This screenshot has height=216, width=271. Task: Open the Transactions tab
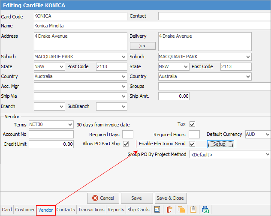(91, 210)
